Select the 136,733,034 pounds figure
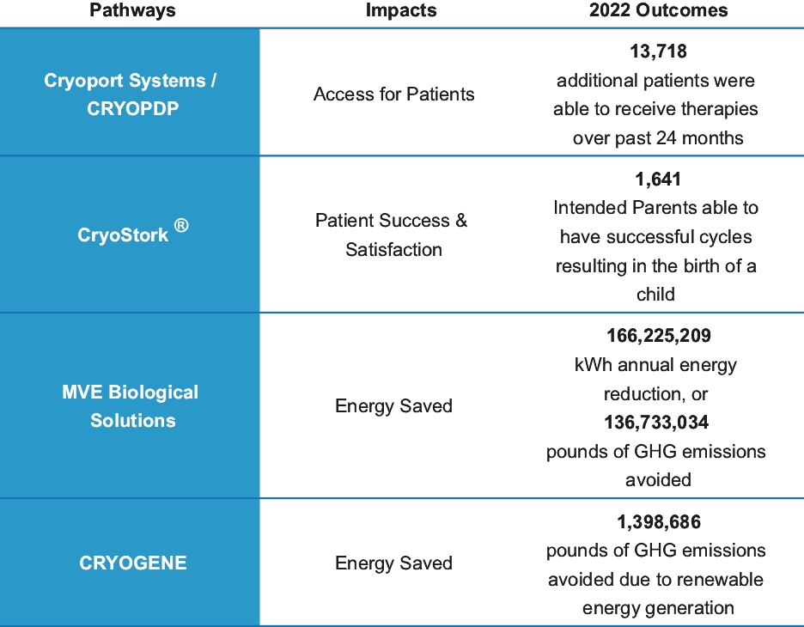This screenshot has width=804, height=627. (x=658, y=422)
